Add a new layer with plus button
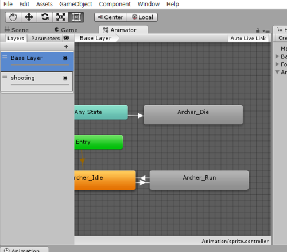287x252 pixels. pos(66,47)
